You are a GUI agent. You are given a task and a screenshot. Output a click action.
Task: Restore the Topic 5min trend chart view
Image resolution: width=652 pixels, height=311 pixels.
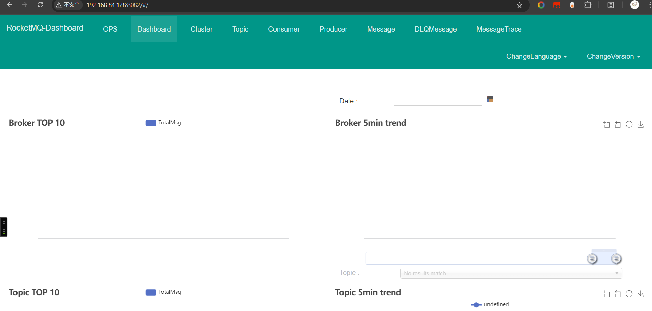click(618, 294)
